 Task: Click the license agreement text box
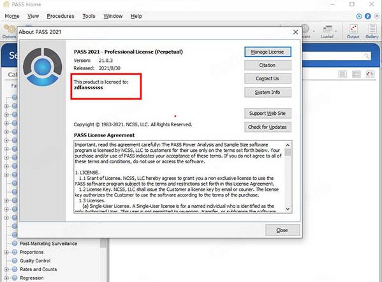click(183, 177)
